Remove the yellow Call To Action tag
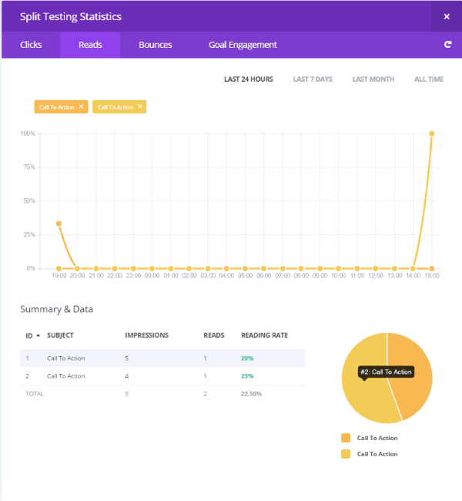 tap(139, 106)
